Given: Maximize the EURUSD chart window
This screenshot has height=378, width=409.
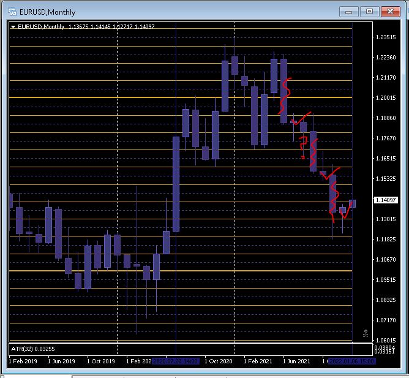Looking at the screenshot, I should (x=369, y=12).
